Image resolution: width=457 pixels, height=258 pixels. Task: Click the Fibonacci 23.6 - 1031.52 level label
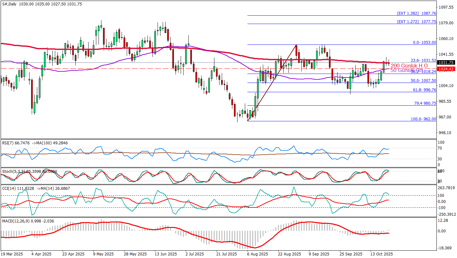(x=423, y=60)
